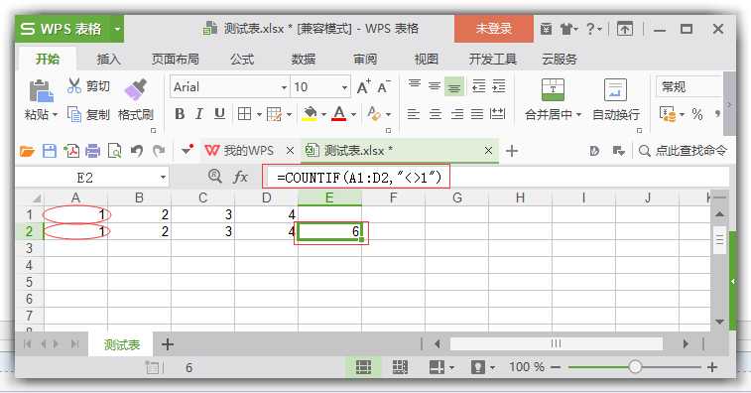
Task: Switch to normal view in status bar
Action: [363, 367]
